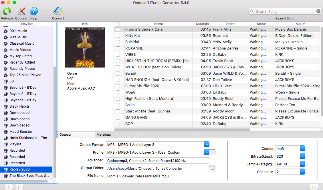Select the HIGHEST IN THE ROOM (REMIX) row
The height and width of the screenshot is (190, 323).
[x=217, y=61]
